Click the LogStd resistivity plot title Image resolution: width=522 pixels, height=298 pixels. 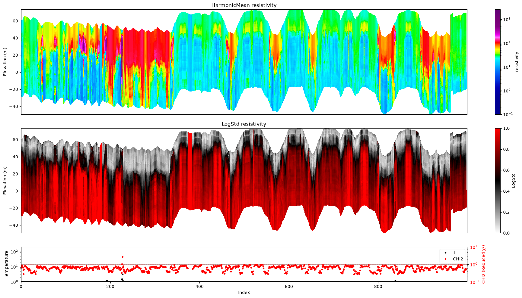pyautogui.click(x=244, y=124)
